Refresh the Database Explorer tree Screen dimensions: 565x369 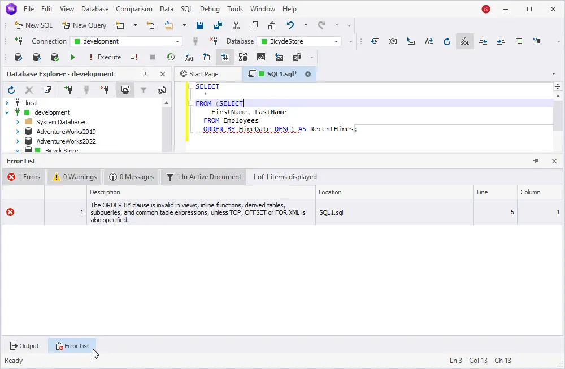coord(11,90)
